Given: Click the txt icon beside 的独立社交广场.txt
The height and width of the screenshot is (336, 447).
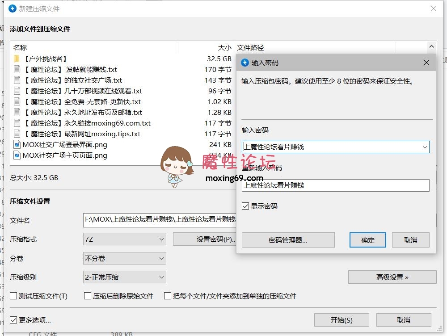Looking at the screenshot, I should tap(16, 80).
